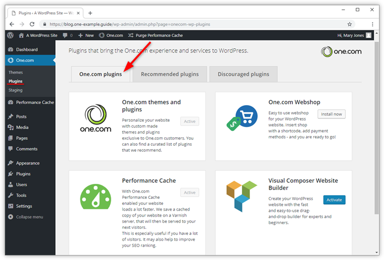Viewport: 384px width, 260px height.
Task: Click Collapse menu text
Action: (29, 217)
